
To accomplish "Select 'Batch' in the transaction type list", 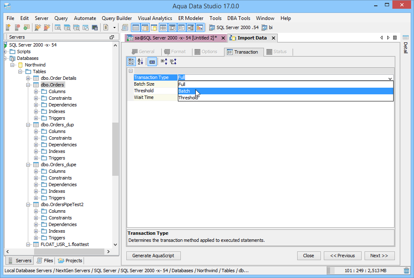I will tap(286, 91).
